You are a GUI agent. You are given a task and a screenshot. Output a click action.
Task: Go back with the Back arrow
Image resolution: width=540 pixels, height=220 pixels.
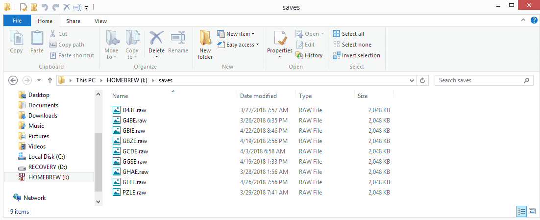(13, 80)
